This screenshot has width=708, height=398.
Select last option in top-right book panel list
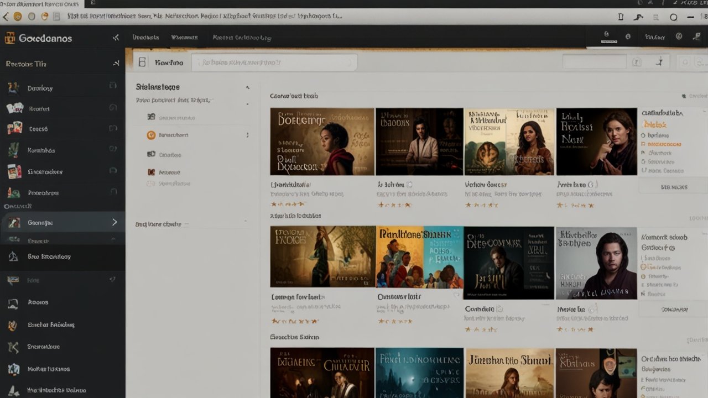point(643,171)
